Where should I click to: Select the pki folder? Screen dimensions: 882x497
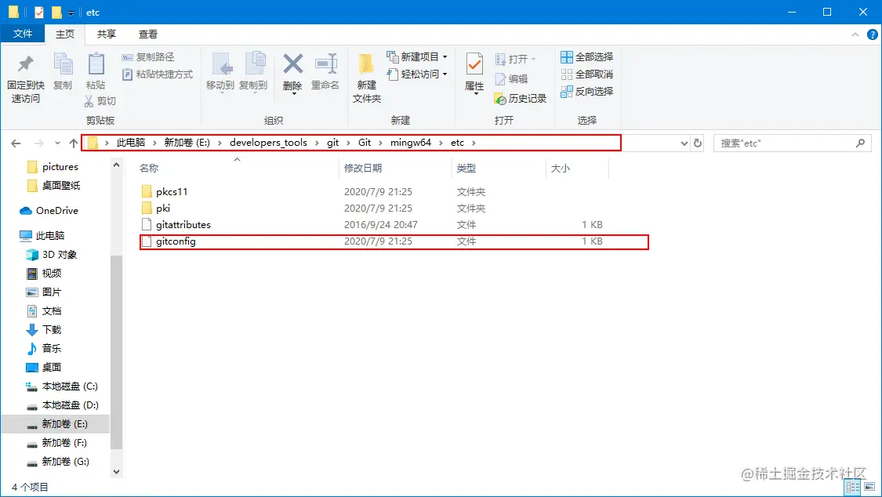[162, 208]
